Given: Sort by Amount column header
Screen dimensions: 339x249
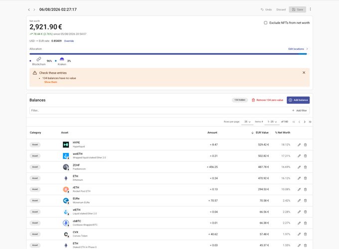Looking at the screenshot, I should (x=212, y=132).
